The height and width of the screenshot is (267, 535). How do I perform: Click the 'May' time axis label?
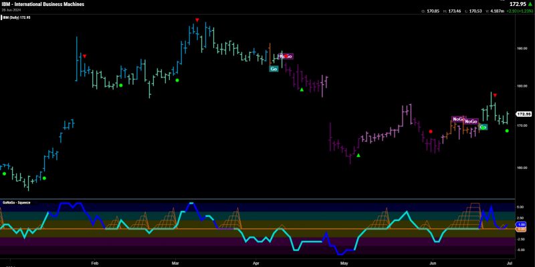point(344,263)
